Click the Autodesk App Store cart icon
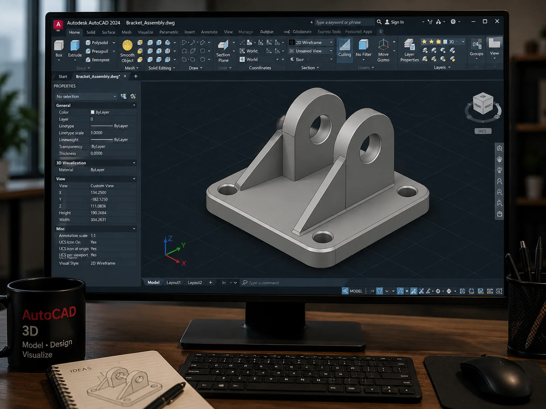The height and width of the screenshot is (409, 546). click(430, 22)
